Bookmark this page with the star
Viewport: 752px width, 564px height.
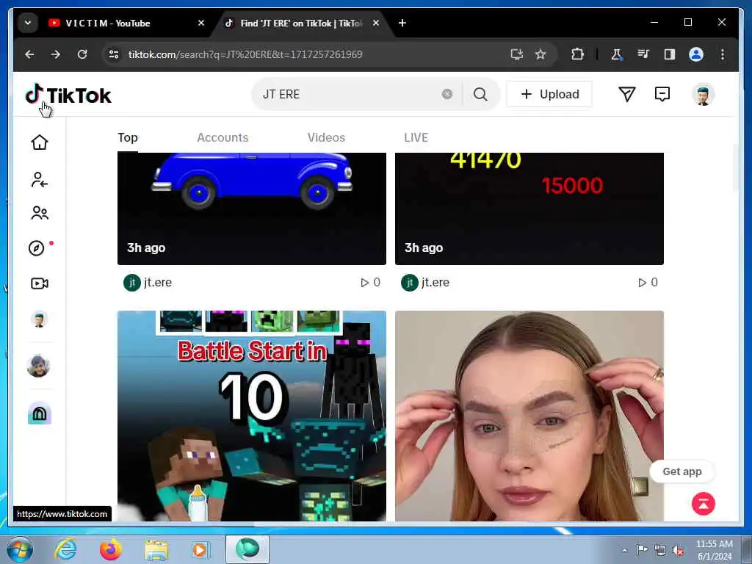pos(540,54)
